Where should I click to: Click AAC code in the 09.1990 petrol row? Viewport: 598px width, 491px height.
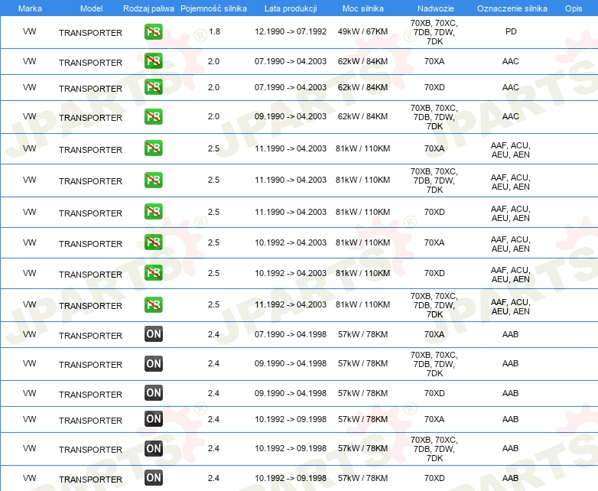tap(511, 116)
